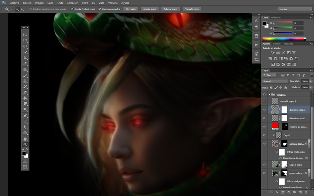
Task: Open the 'combina' workspace dropdown
Action: pos(294,9)
